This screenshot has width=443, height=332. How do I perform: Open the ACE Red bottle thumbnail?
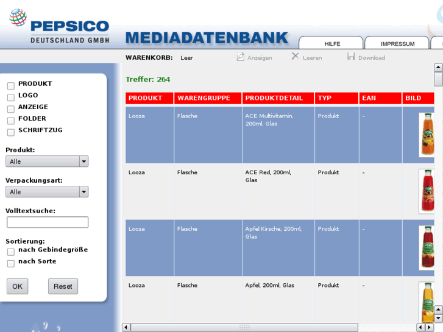(427, 191)
